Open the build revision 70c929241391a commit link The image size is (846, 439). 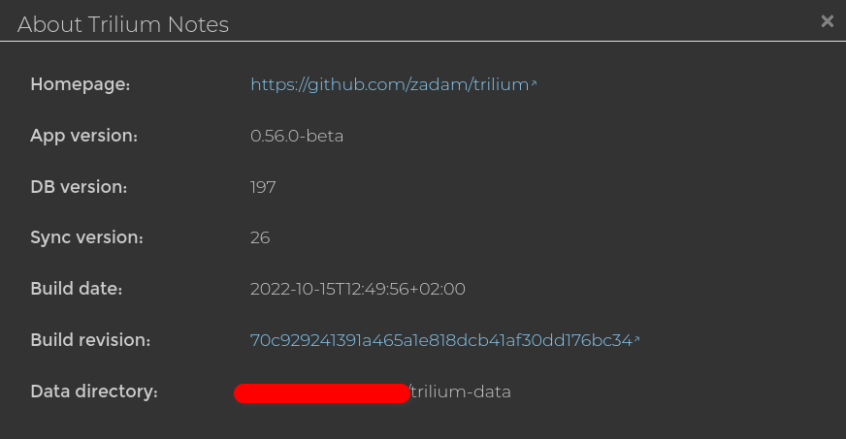click(x=440, y=340)
